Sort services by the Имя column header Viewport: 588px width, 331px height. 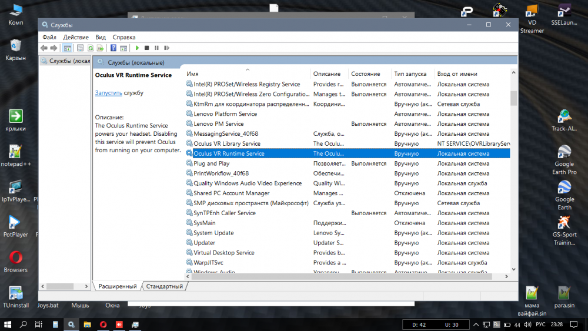coord(193,74)
